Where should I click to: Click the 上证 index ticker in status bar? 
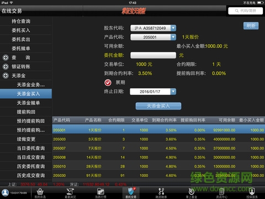[36, 184]
